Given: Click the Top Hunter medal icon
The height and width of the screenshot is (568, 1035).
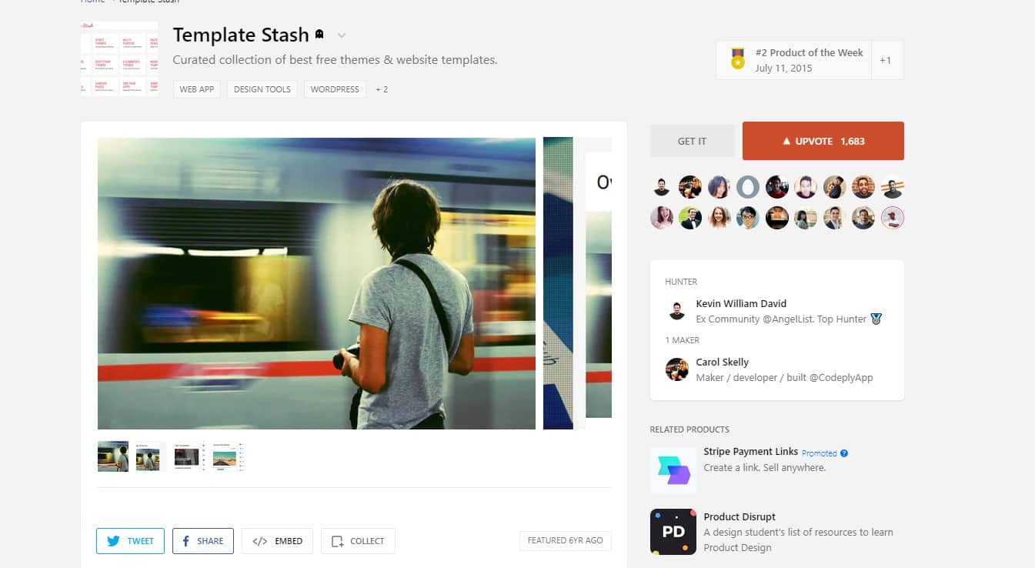Looking at the screenshot, I should [x=876, y=319].
